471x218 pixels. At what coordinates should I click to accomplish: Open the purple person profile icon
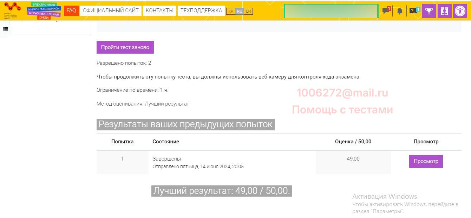point(444,11)
